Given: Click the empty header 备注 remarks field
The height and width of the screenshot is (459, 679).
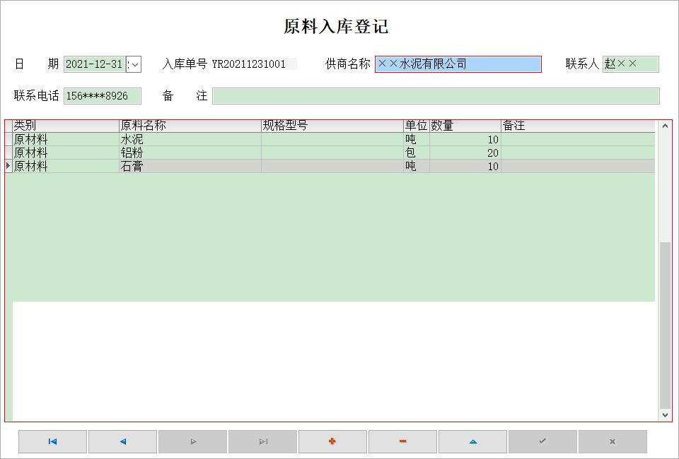Looking at the screenshot, I should 436,96.
